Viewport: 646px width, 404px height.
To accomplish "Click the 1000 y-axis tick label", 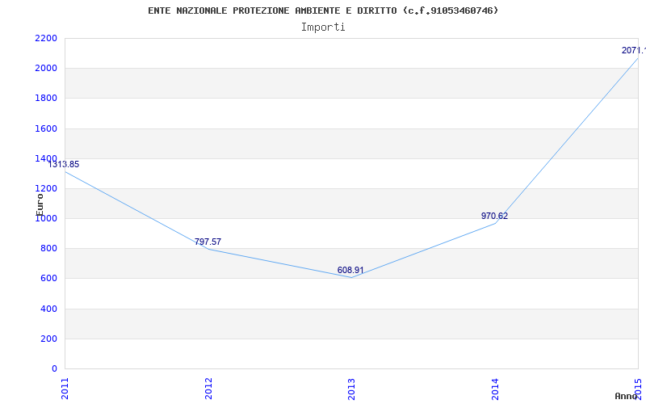I will click(46, 218).
